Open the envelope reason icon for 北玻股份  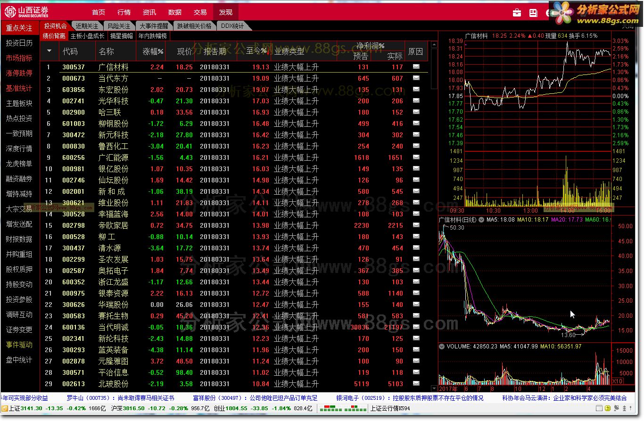[416, 384]
